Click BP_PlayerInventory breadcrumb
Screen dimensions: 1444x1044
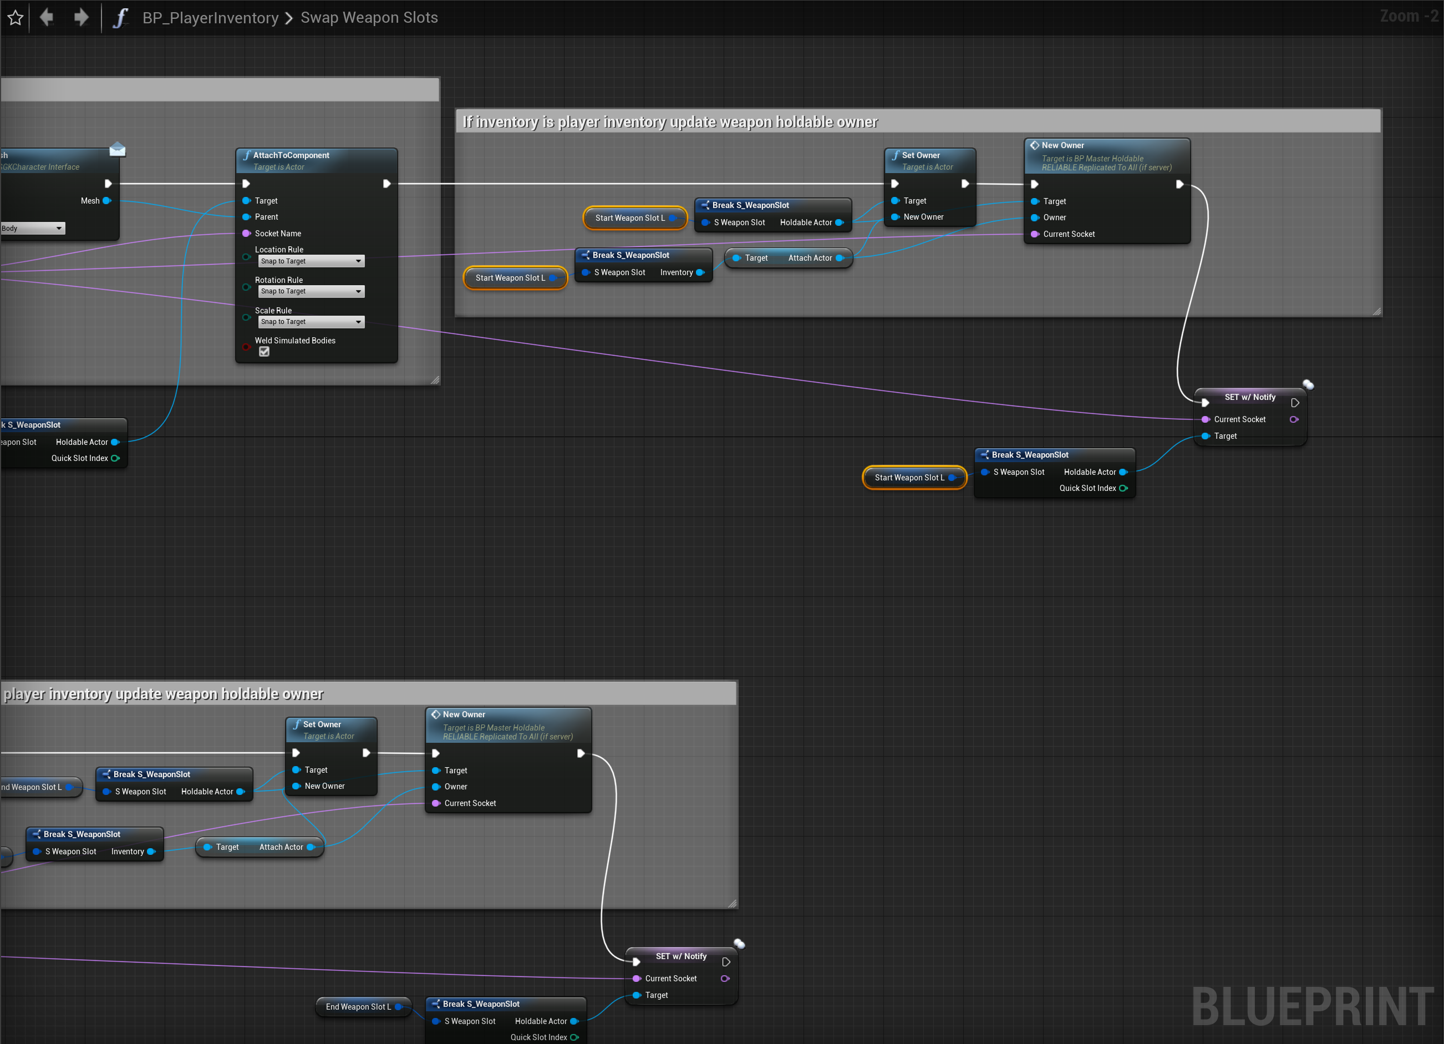[210, 18]
